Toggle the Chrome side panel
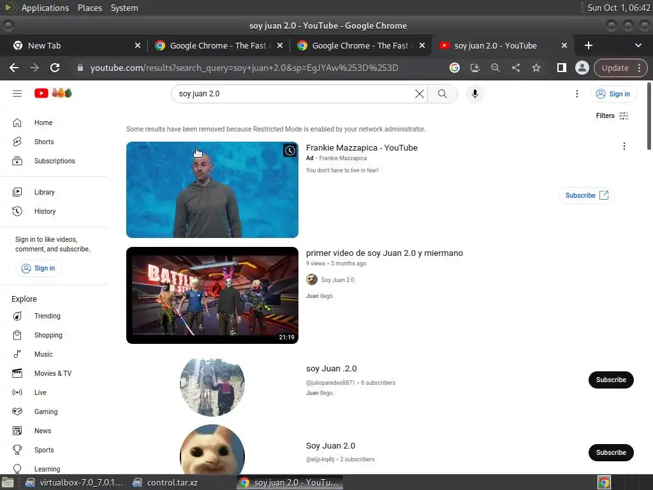 561,68
